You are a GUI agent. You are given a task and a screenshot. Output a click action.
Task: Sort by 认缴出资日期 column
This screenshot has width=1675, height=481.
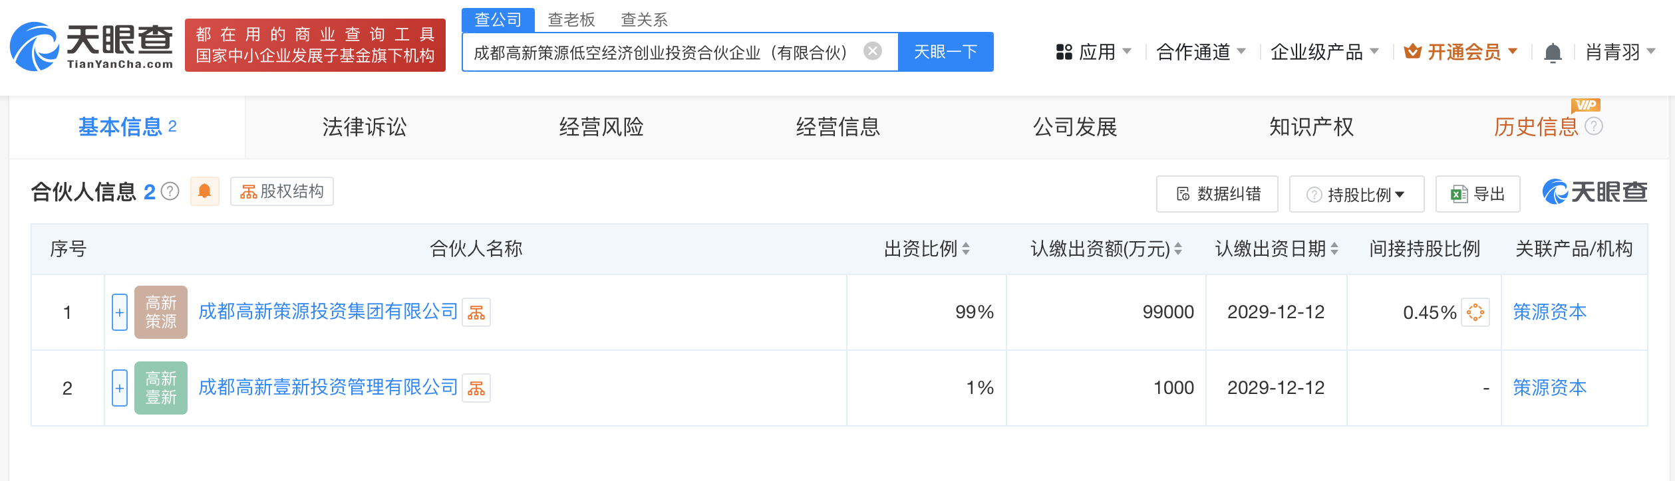coord(1334,249)
